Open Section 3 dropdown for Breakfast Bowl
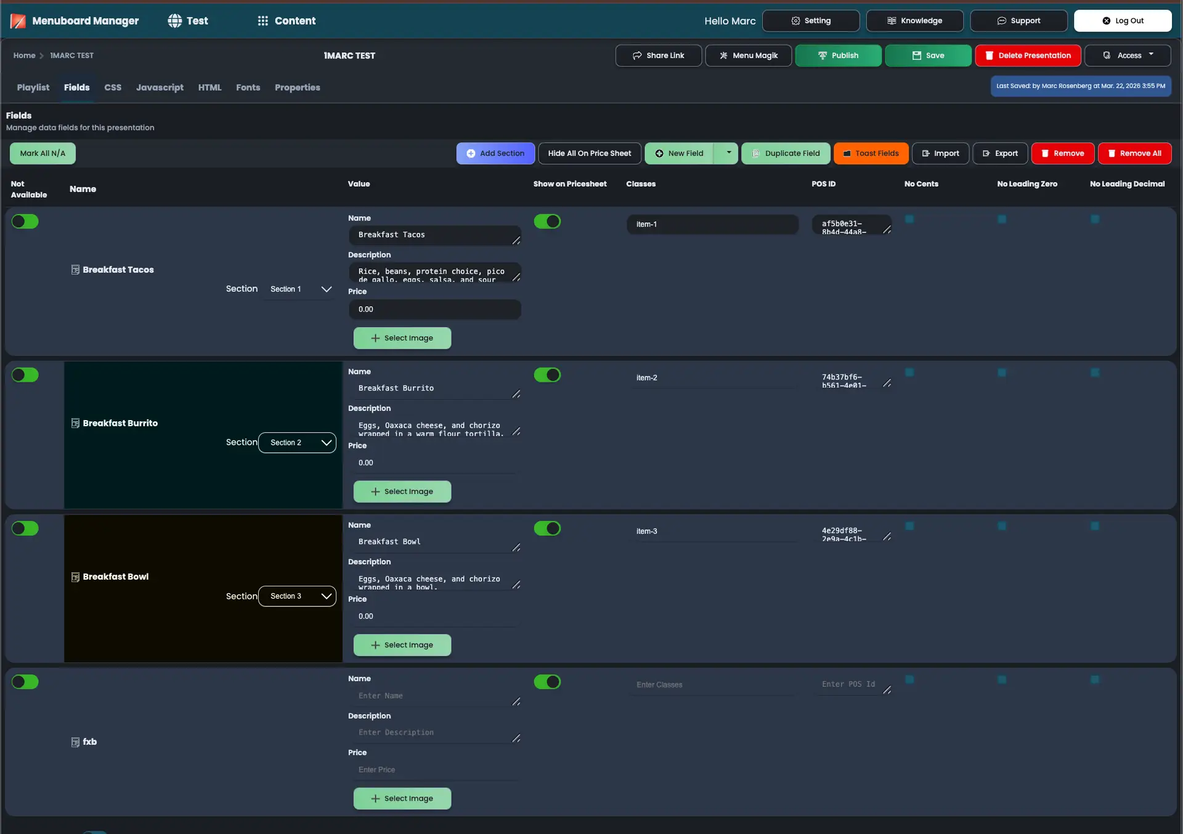Viewport: 1183px width, 834px height. click(x=297, y=596)
